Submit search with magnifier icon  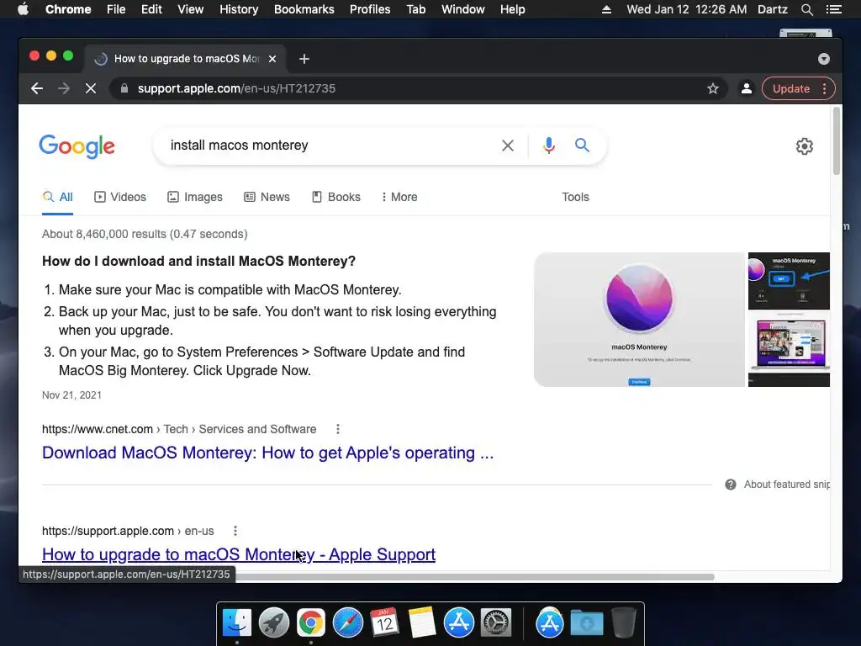click(x=582, y=145)
